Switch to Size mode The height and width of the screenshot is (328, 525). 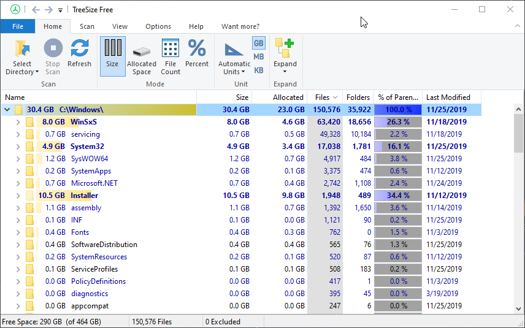(x=112, y=56)
